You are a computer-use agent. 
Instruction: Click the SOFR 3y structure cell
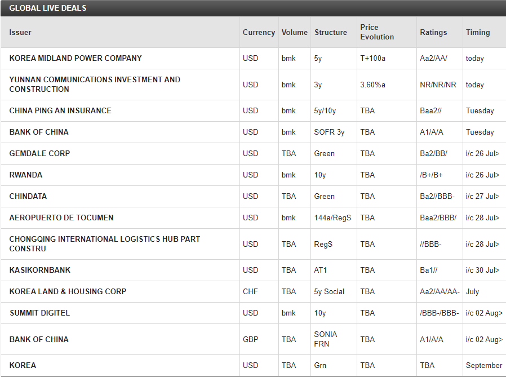tap(329, 132)
